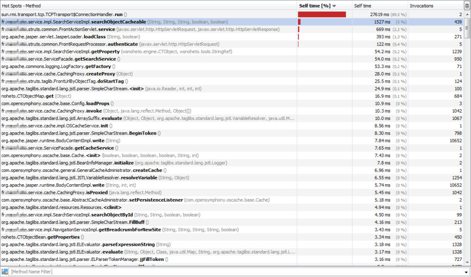Select the GeneralCacheAdministrator.createCache row
The width and height of the screenshot is (471, 277).
point(232,170)
